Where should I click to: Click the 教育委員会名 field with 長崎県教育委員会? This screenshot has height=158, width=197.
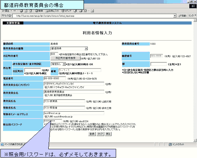74,92
